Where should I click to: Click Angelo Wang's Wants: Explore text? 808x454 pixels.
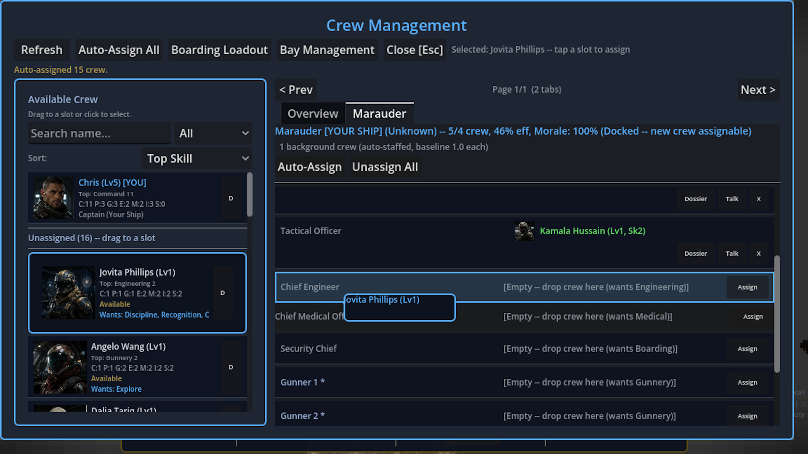(116, 389)
